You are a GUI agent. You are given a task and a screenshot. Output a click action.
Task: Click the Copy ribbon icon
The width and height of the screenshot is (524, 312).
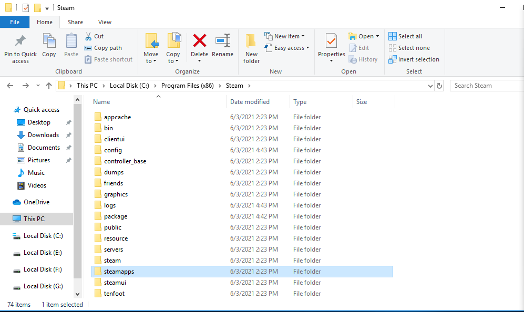pos(49,41)
